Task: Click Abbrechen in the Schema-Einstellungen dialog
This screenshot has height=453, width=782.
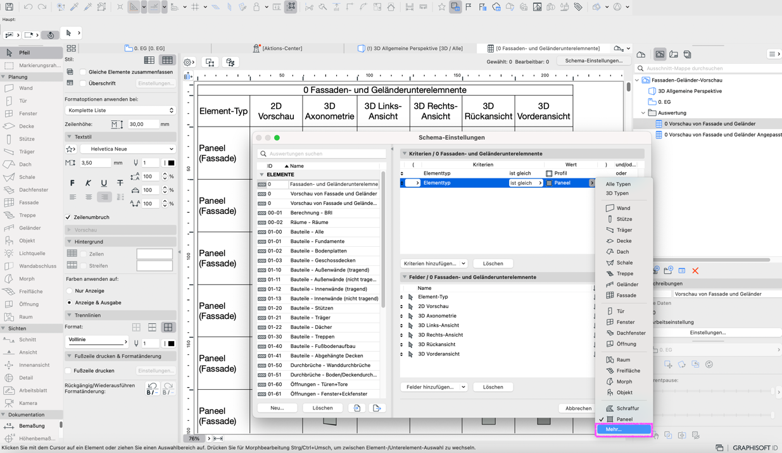Action: tap(578, 408)
